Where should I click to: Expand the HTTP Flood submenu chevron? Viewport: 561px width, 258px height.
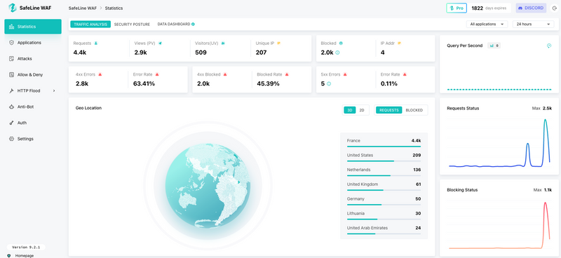[54, 91]
